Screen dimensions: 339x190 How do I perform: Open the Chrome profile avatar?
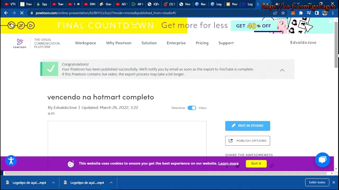pyautogui.click(x=325, y=13)
